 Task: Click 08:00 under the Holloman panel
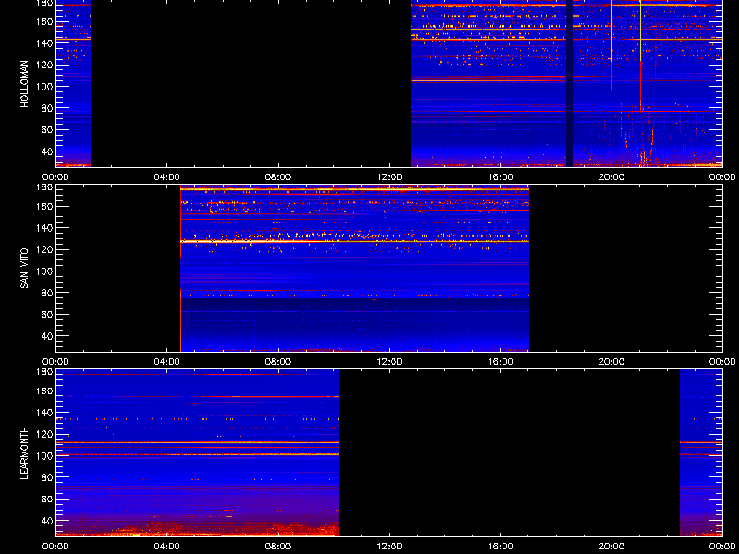(278, 177)
